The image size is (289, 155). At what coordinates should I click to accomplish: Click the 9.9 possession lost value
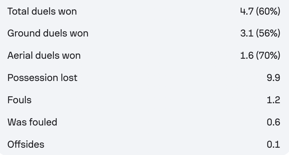click(273, 78)
